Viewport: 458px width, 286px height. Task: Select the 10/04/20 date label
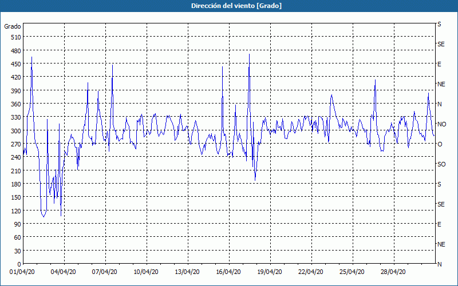tap(146, 272)
